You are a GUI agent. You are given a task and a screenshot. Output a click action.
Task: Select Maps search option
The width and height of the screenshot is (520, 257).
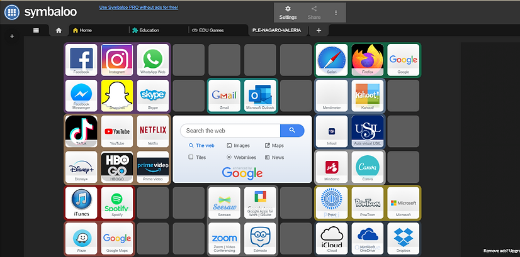click(x=274, y=145)
